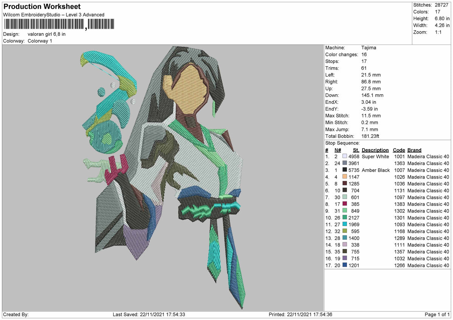
Task: Click the Page 1 of 1 indicator
Action: [437, 314]
